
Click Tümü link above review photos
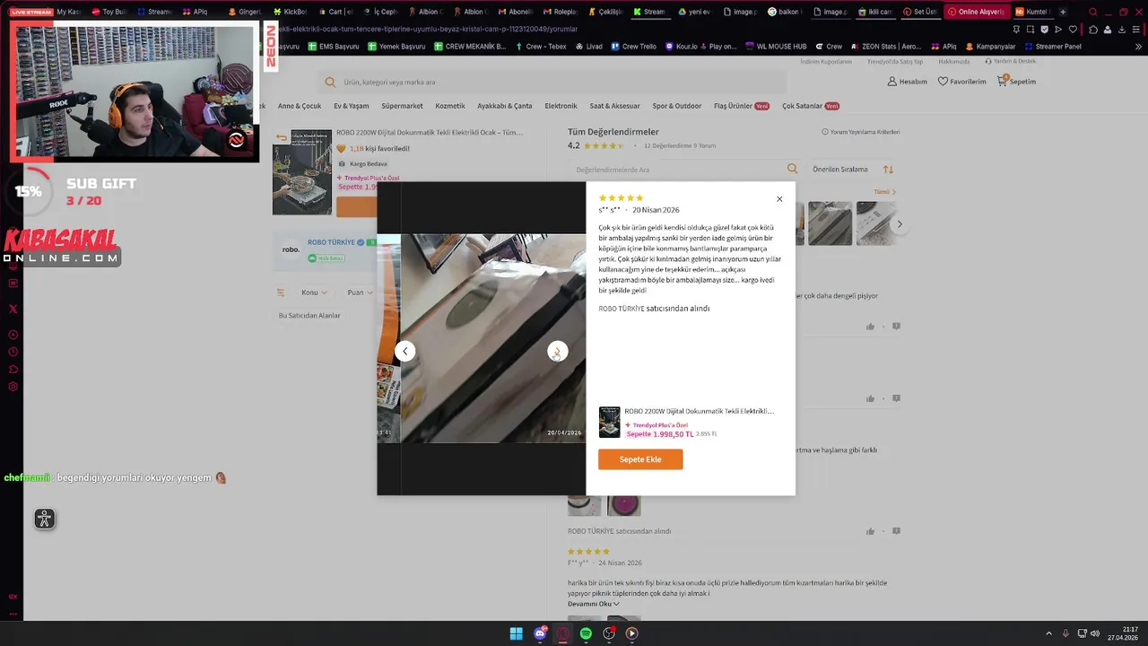(884, 192)
